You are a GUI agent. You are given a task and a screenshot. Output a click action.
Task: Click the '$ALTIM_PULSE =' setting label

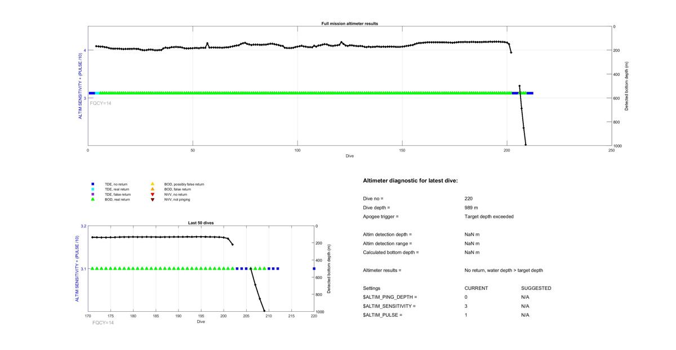(383, 315)
